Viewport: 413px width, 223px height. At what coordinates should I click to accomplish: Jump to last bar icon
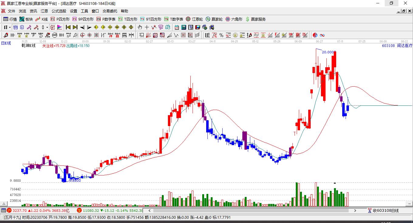(75, 27)
